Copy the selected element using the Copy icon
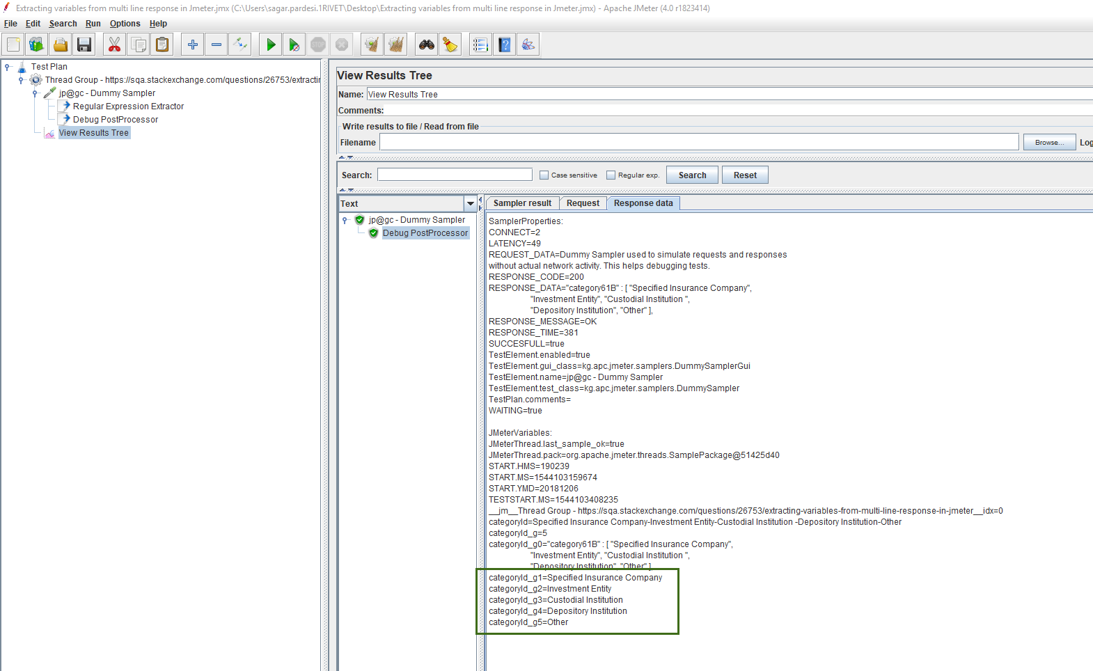Viewport: 1093px width, 671px height. tap(139, 45)
